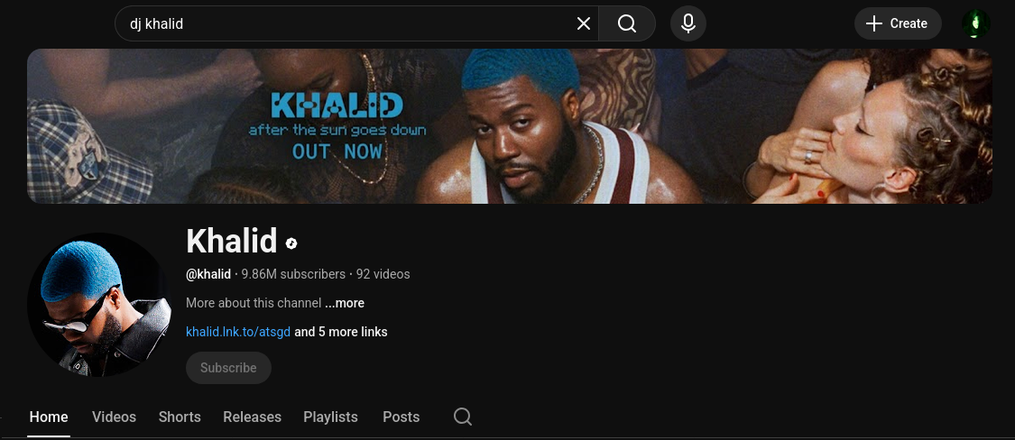Viewport: 1015px width, 440px height.
Task: Click the magnifying glass search button
Action: [627, 24]
